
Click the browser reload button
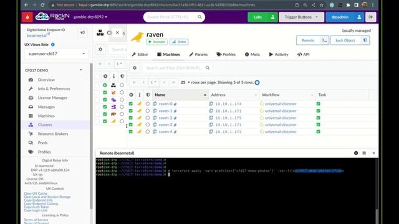42,5
